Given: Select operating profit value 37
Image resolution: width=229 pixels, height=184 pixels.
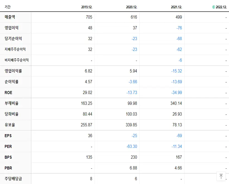Looking at the screenshot, I should pos(135,28).
